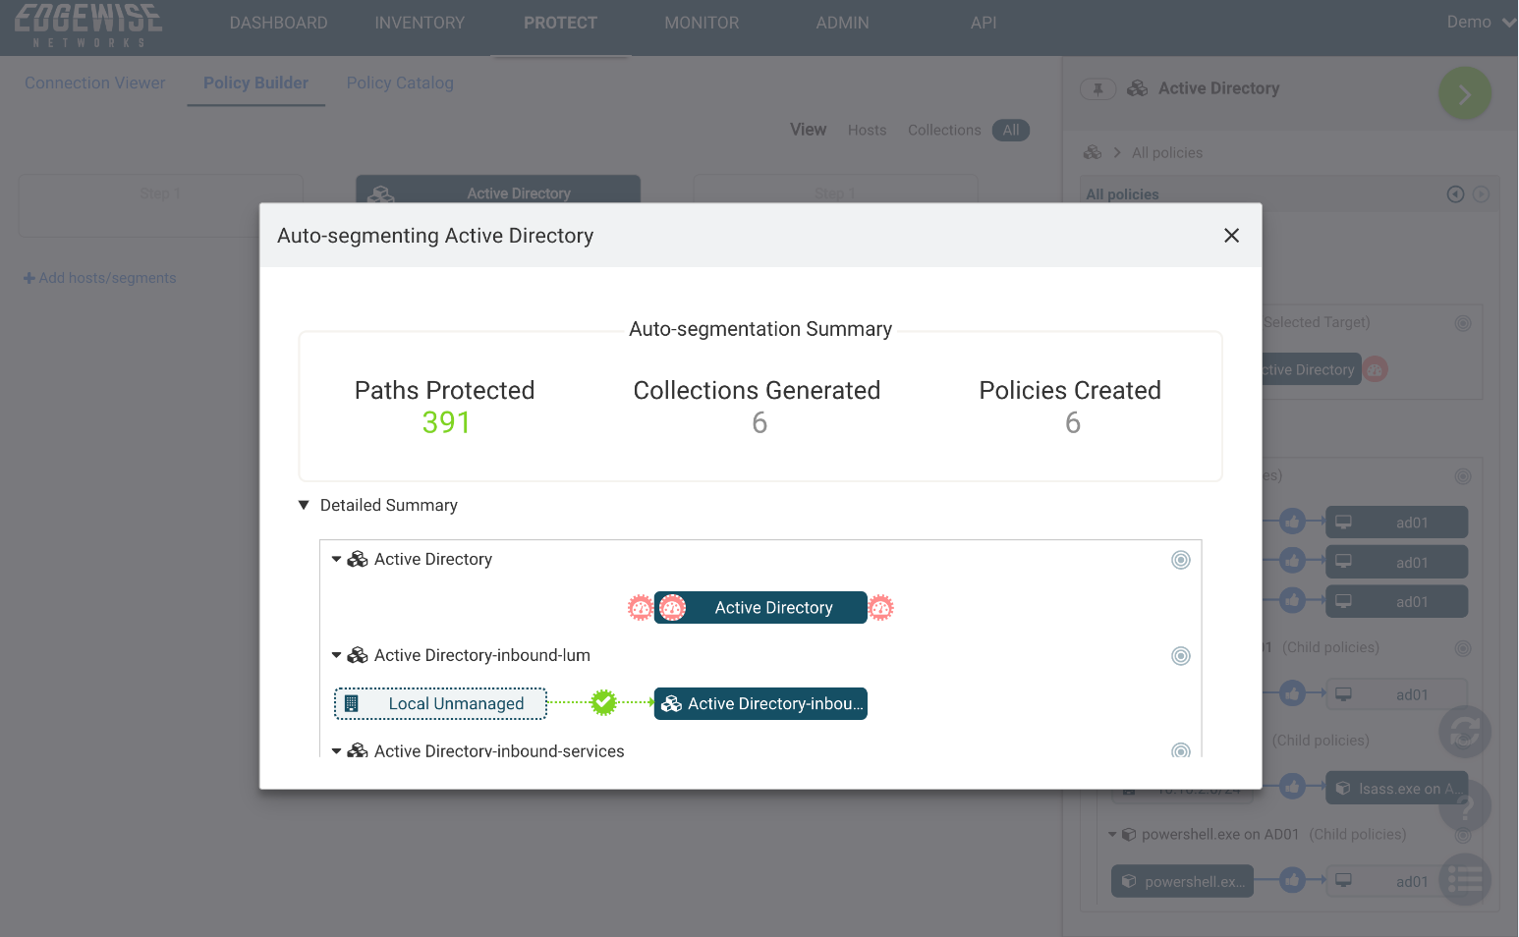Click gauge icon left of Active Directory node
Viewport: 1519px width, 937px height.
tap(641, 608)
